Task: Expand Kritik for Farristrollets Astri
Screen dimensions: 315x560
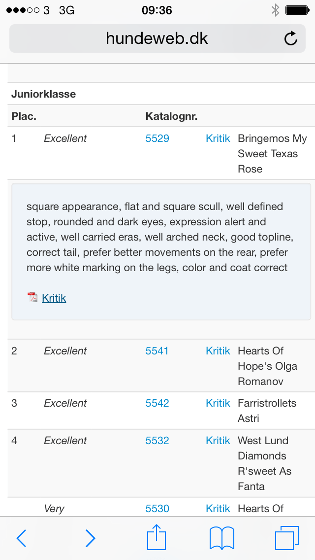Action: click(218, 403)
